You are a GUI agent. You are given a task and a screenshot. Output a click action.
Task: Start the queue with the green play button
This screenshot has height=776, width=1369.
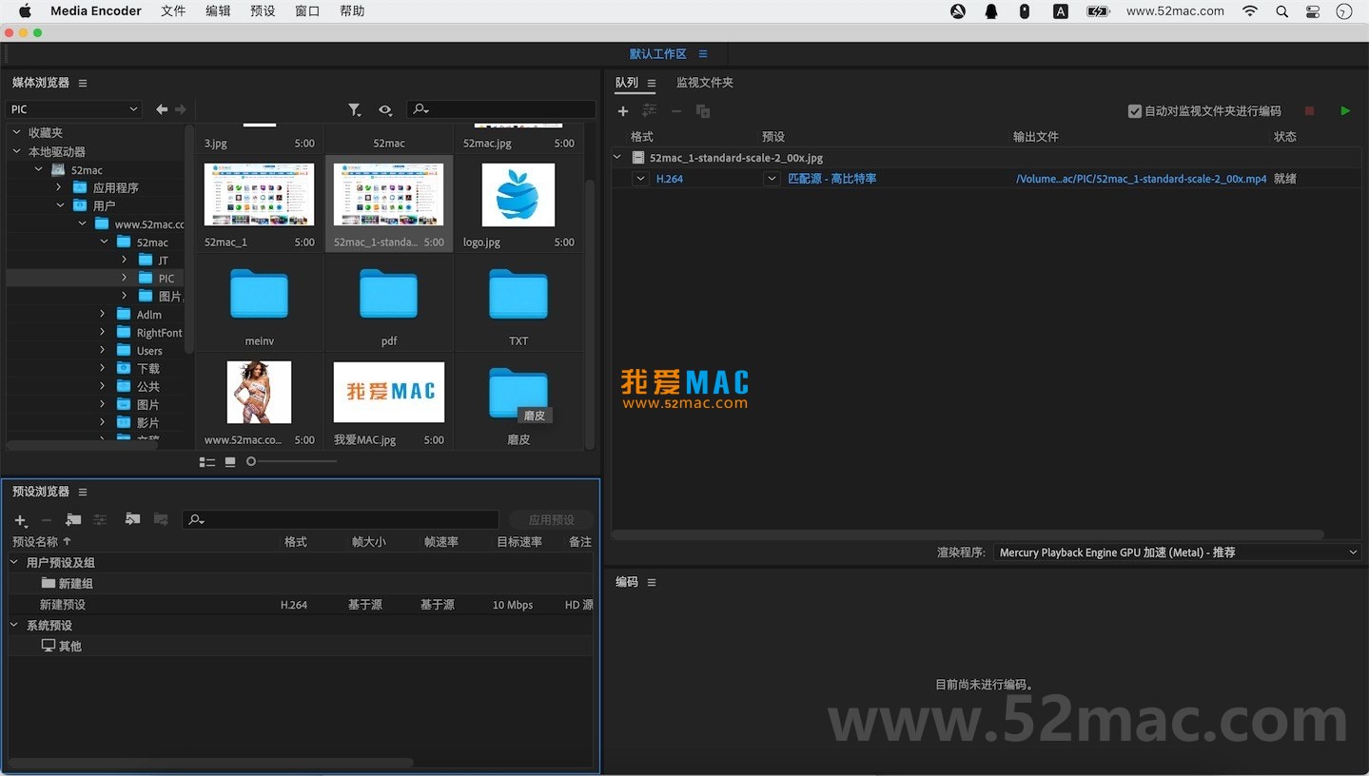coord(1345,111)
